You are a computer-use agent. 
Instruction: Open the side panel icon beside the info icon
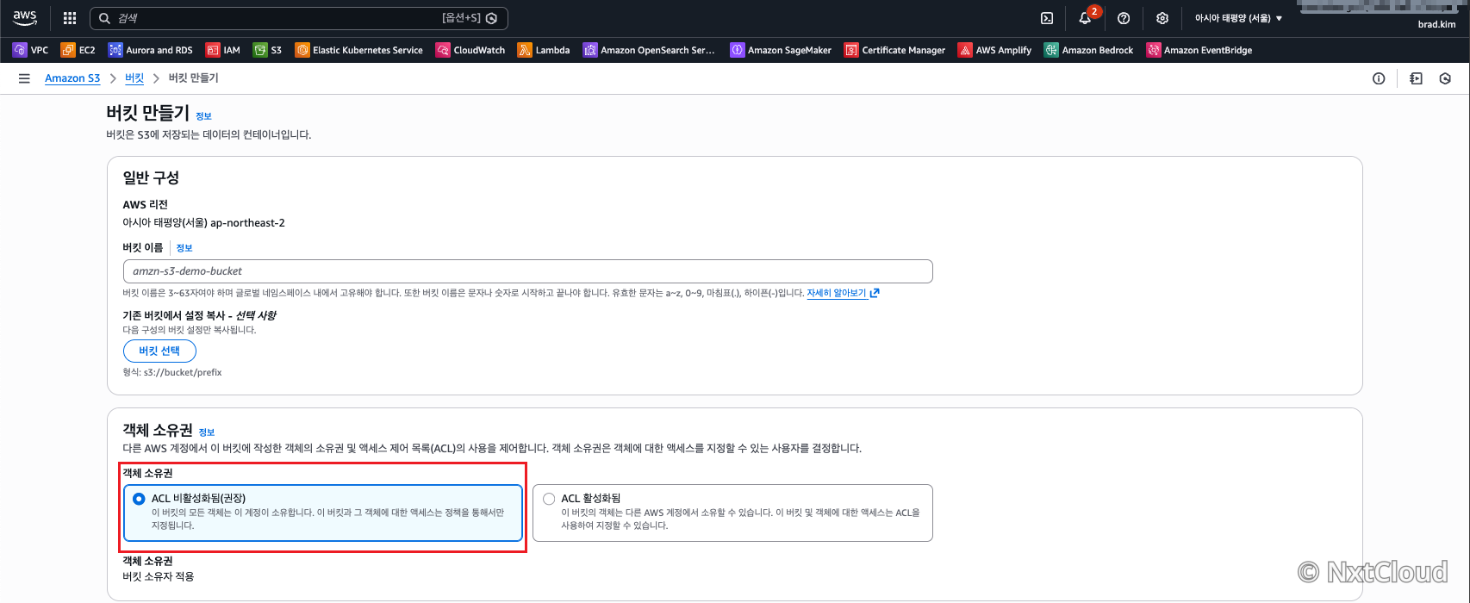(x=1416, y=78)
